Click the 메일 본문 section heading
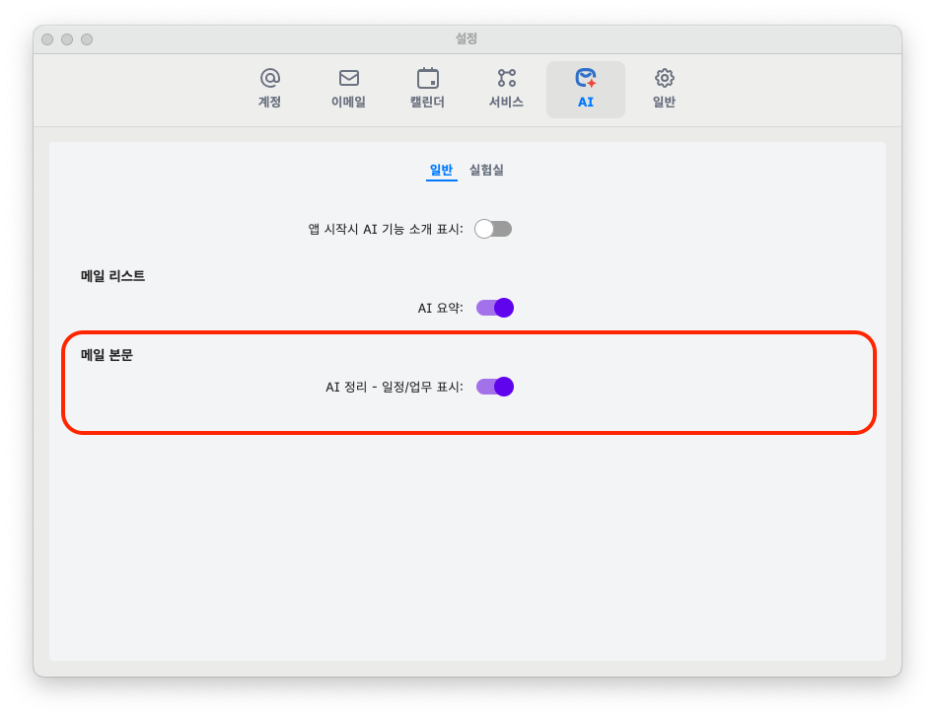This screenshot has width=935, height=718. point(107,355)
